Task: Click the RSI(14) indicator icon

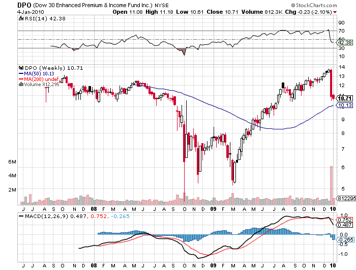Action: [x=21, y=18]
